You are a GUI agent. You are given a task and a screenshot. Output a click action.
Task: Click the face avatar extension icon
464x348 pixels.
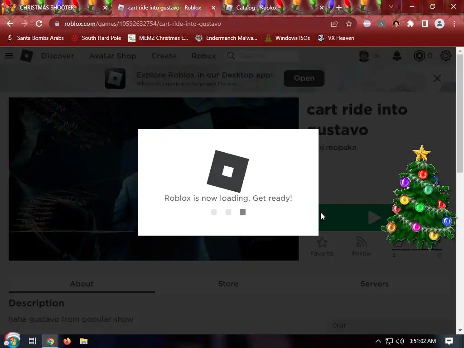(x=396, y=24)
